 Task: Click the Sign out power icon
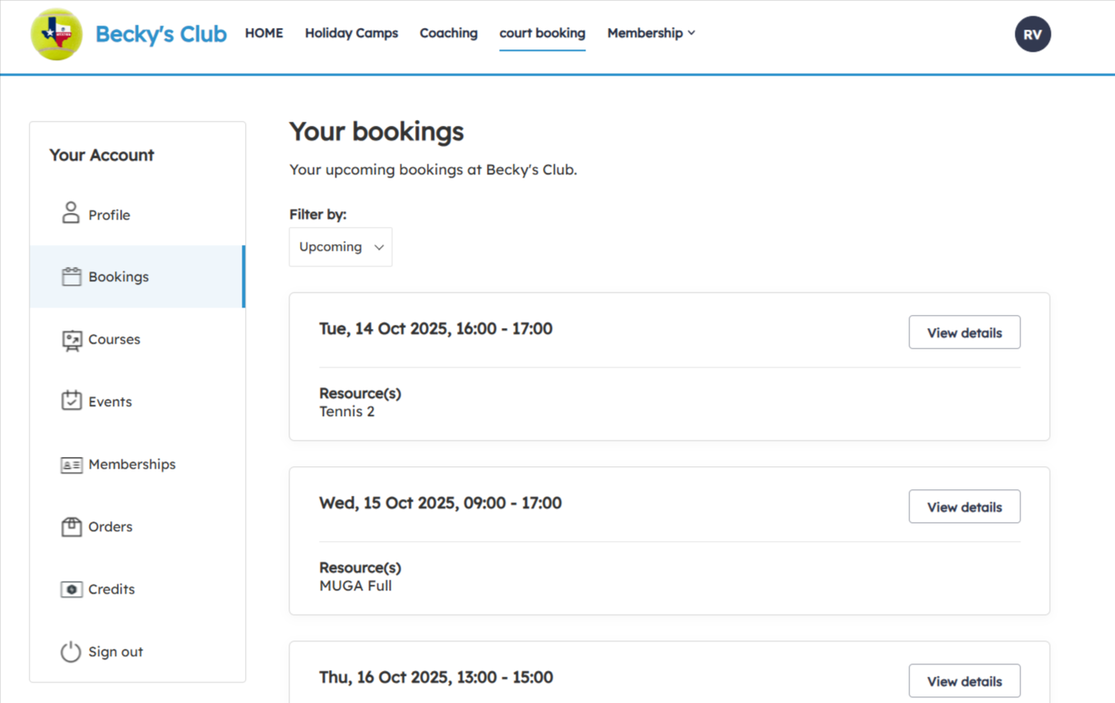pyautogui.click(x=72, y=652)
